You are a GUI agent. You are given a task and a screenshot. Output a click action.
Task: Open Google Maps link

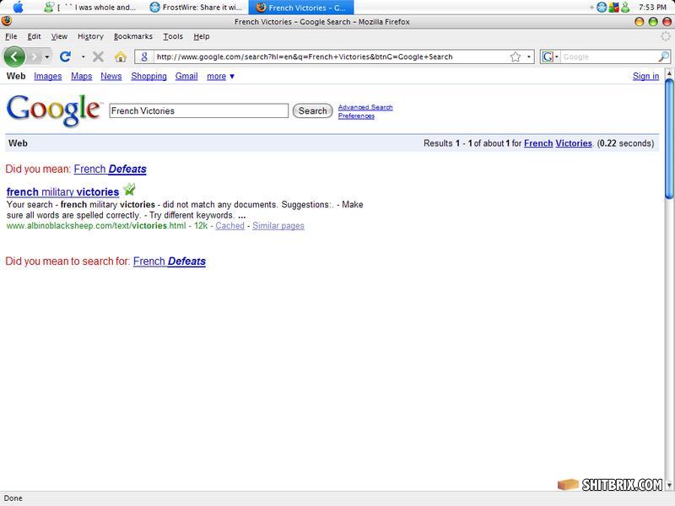pyautogui.click(x=81, y=76)
